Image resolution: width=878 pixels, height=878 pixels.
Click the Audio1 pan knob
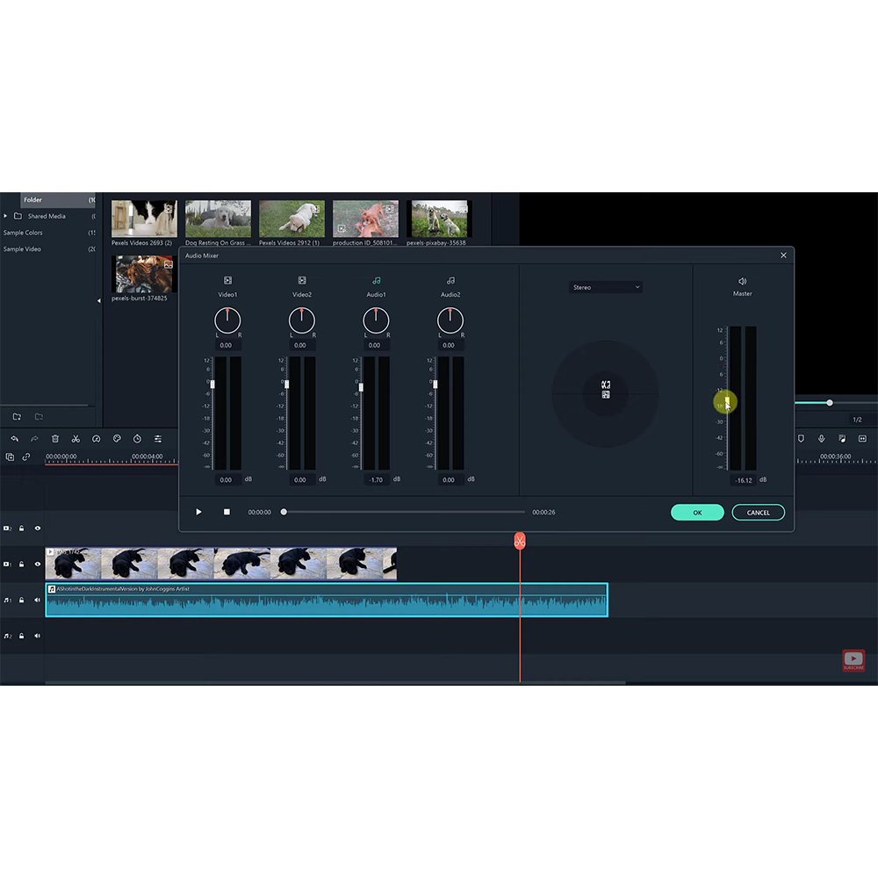tap(377, 320)
